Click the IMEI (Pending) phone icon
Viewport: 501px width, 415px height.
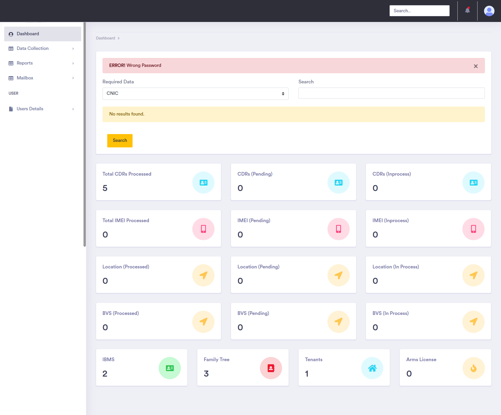point(338,229)
